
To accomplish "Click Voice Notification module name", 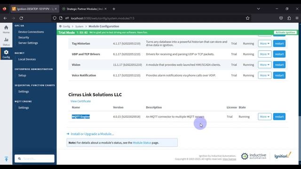I will click(84, 75).
